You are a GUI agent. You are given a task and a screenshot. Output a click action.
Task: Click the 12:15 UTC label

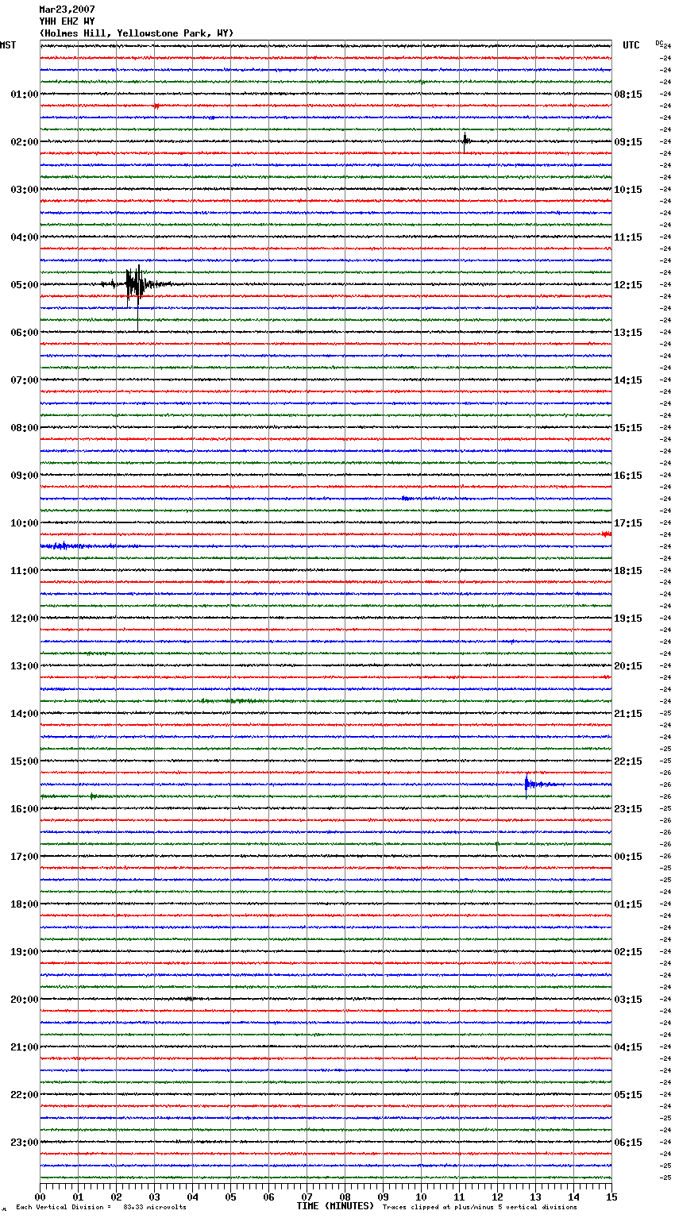(x=628, y=285)
